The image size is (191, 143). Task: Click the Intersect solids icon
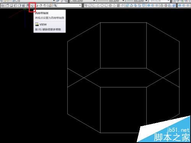coord(157,5)
